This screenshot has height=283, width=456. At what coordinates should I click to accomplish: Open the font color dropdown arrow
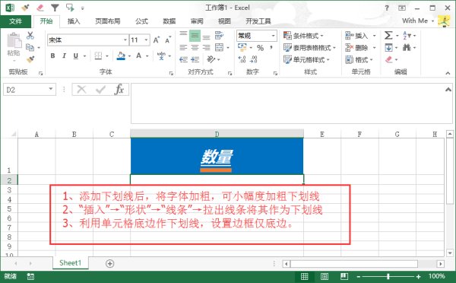pyautogui.click(x=147, y=56)
